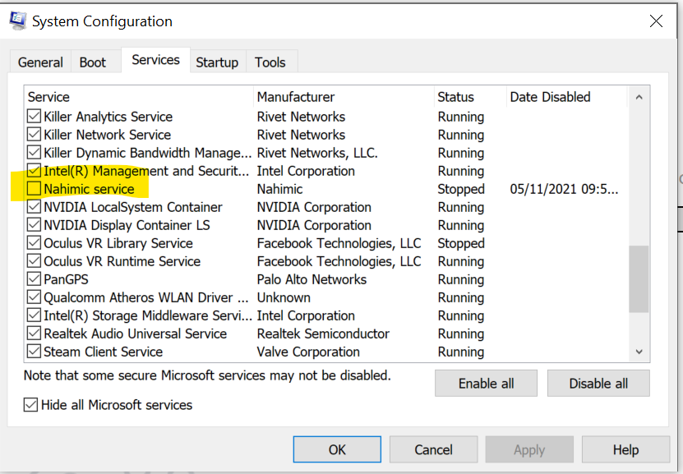Uncheck Oculus VR Library Service checkbox
Image resolution: width=683 pixels, height=474 pixels.
(34, 243)
